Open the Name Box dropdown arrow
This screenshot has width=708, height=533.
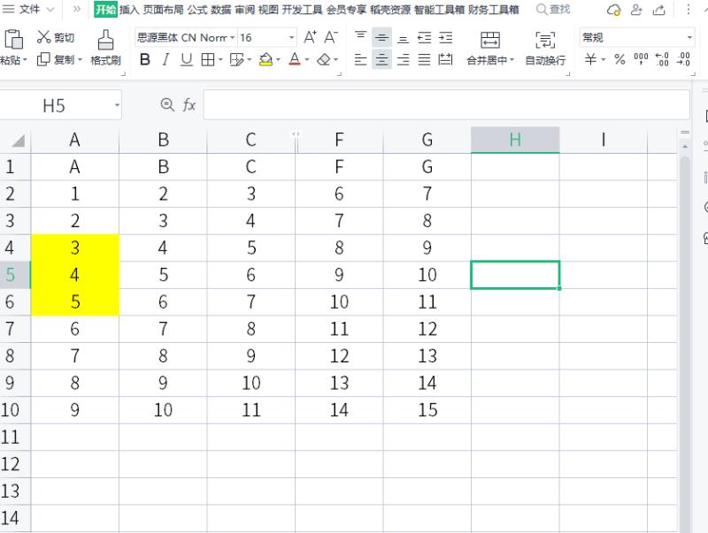(x=117, y=105)
